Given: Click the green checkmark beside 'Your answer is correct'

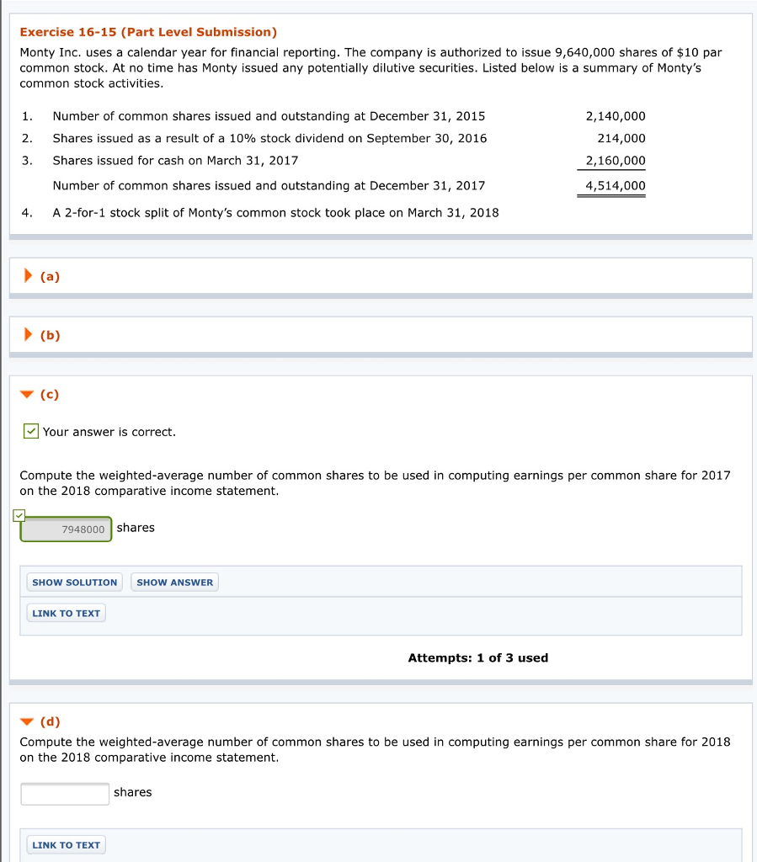Looking at the screenshot, I should (31, 431).
